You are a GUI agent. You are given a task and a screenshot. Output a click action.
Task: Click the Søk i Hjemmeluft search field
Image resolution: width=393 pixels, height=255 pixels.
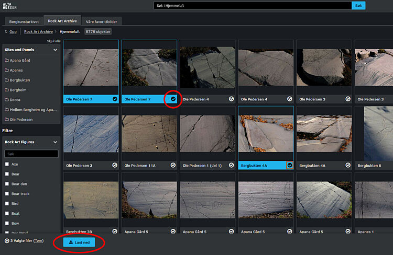click(x=253, y=6)
